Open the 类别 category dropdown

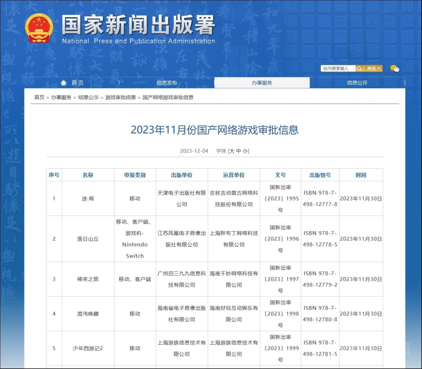click(373, 69)
